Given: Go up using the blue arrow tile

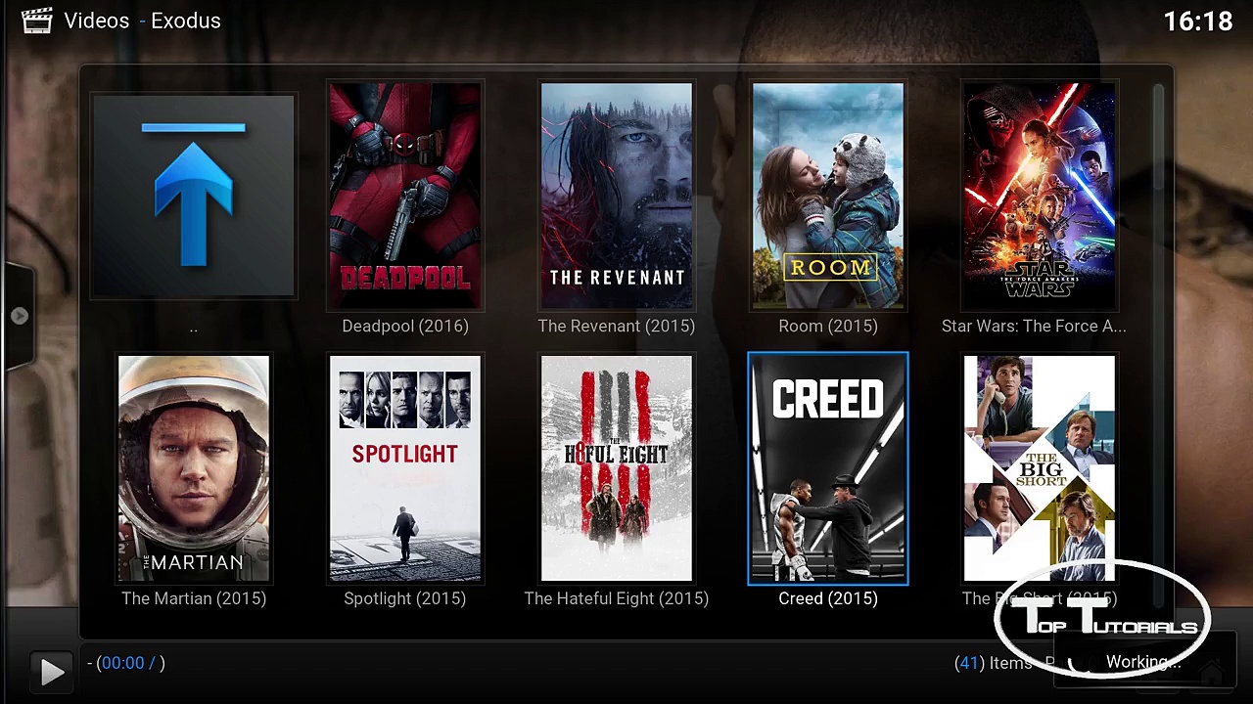Looking at the screenshot, I should [193, 196].
